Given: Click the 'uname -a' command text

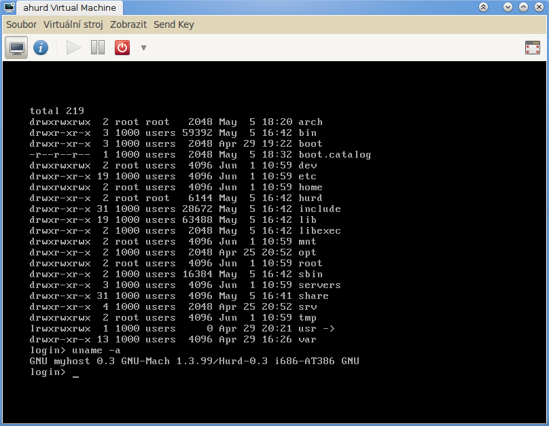Looking at the screenshot, I should click(96, 350).
